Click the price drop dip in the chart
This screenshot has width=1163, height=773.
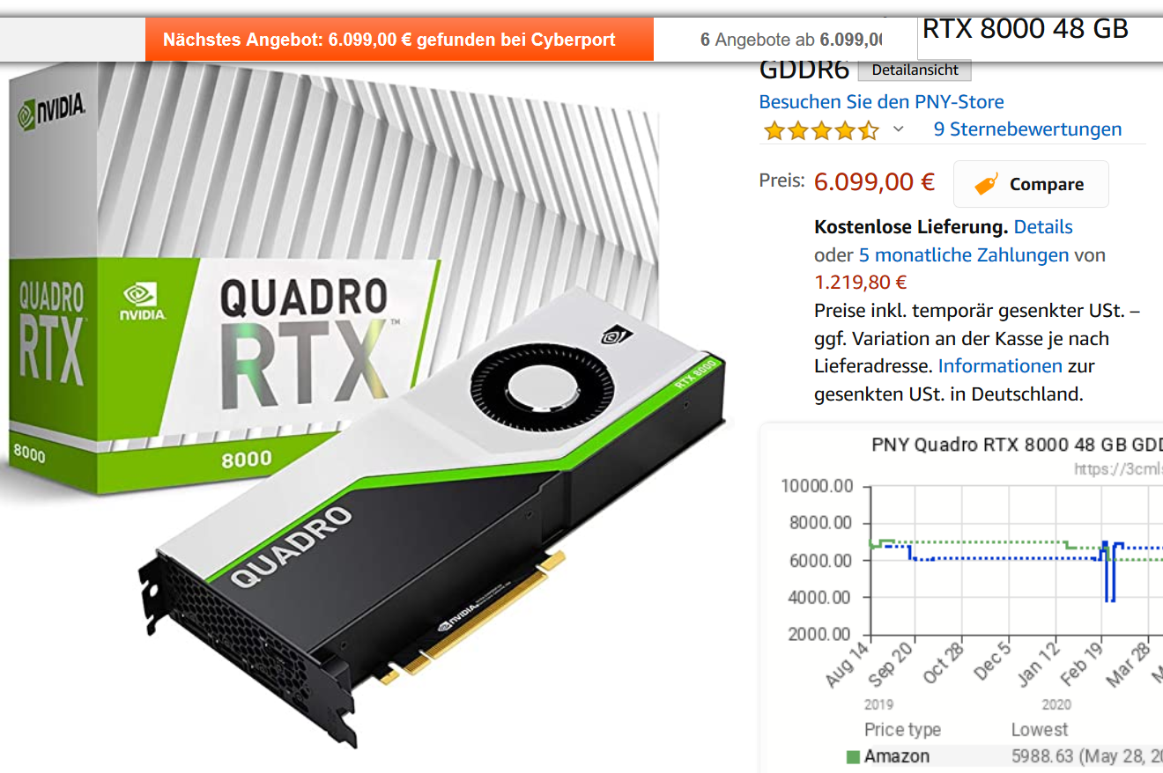pyautogui.click(x=1110, y=581)
